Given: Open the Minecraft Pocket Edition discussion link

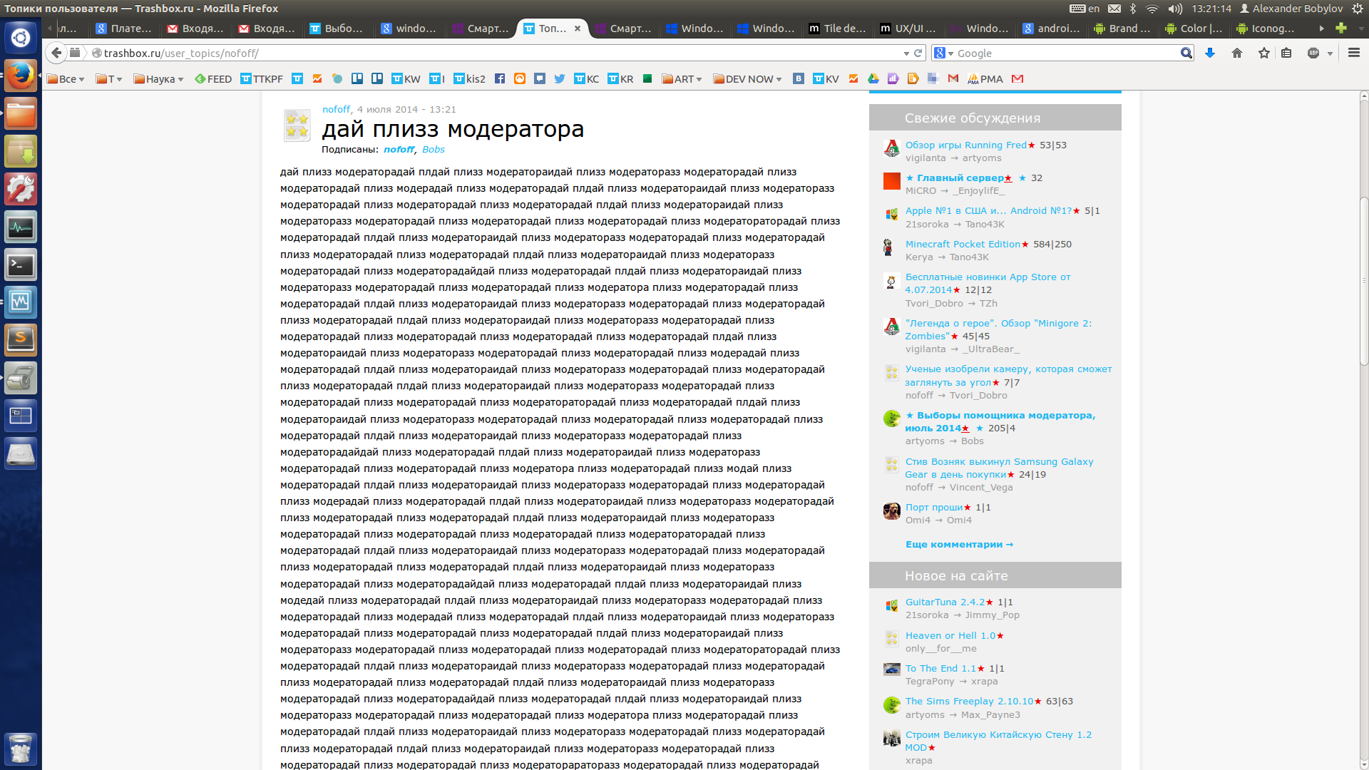Looking at the screenshot, I should (x=963, y=244).
